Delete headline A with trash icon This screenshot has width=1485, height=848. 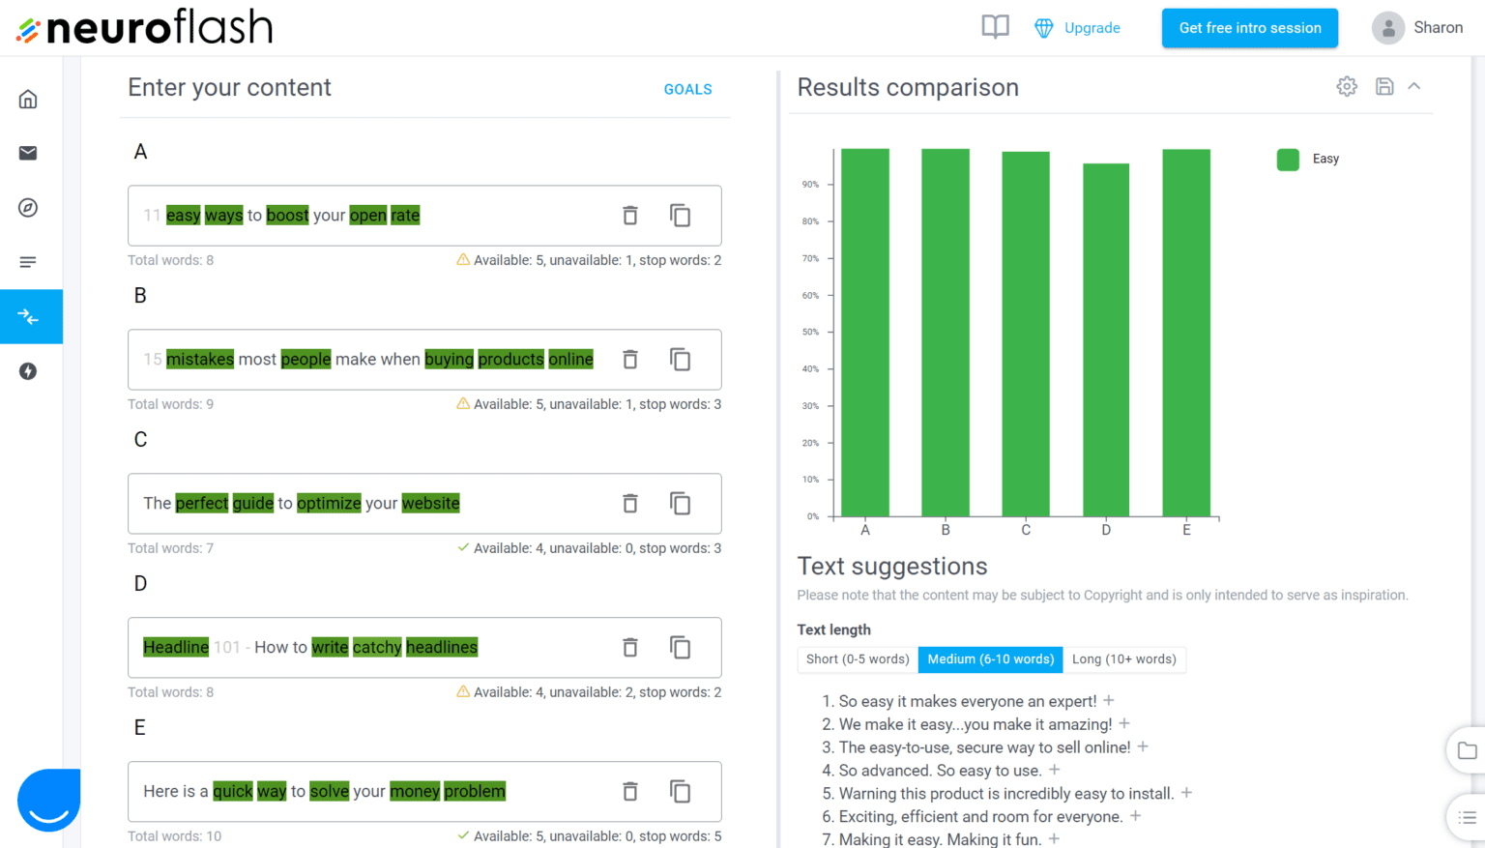(630, 216)
